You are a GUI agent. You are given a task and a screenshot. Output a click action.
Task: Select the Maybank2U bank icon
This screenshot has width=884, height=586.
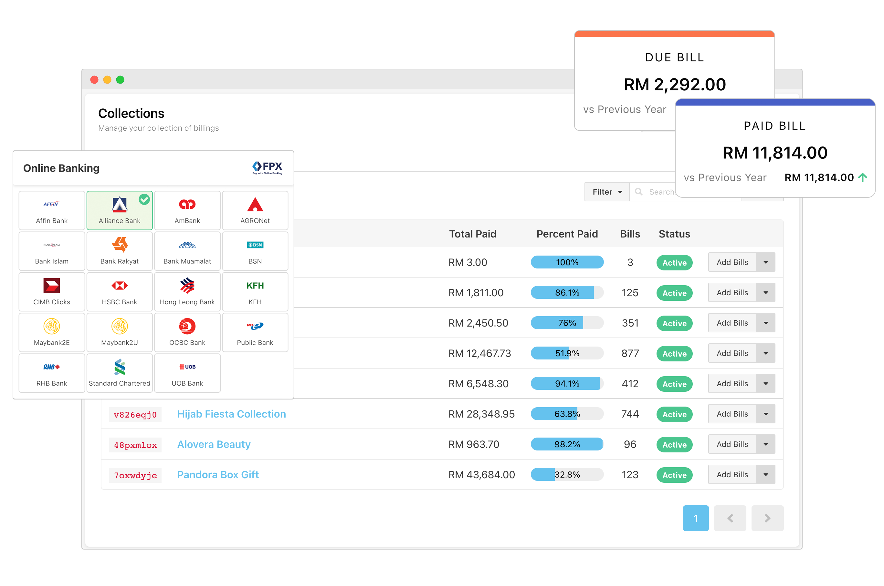coord(119,332)
